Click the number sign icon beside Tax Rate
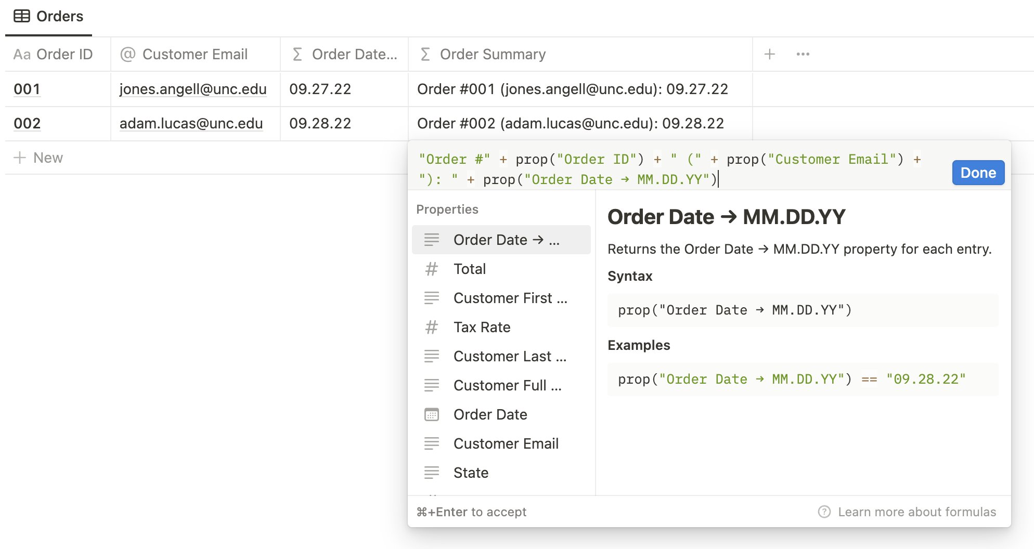This screenshot has height=549, width=1034. (x=432, y=327)
